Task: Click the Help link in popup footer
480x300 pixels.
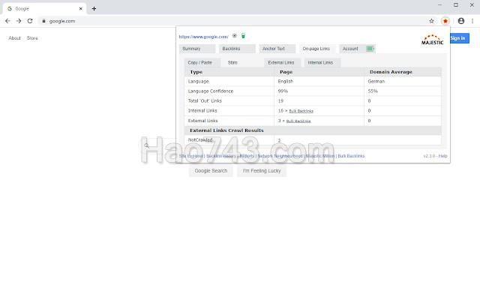Action: 442,156
